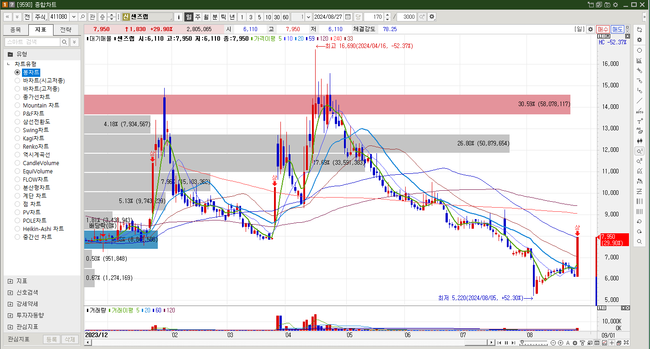Expand the hidden panel via top-right double chevron
Image resolution: width=650 pixels, height=349 pixels.
click(x=645, y=17)
